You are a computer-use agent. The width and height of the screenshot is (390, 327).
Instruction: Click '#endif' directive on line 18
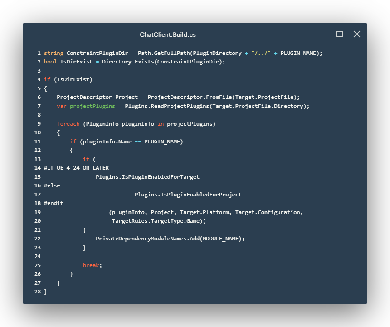54,204
